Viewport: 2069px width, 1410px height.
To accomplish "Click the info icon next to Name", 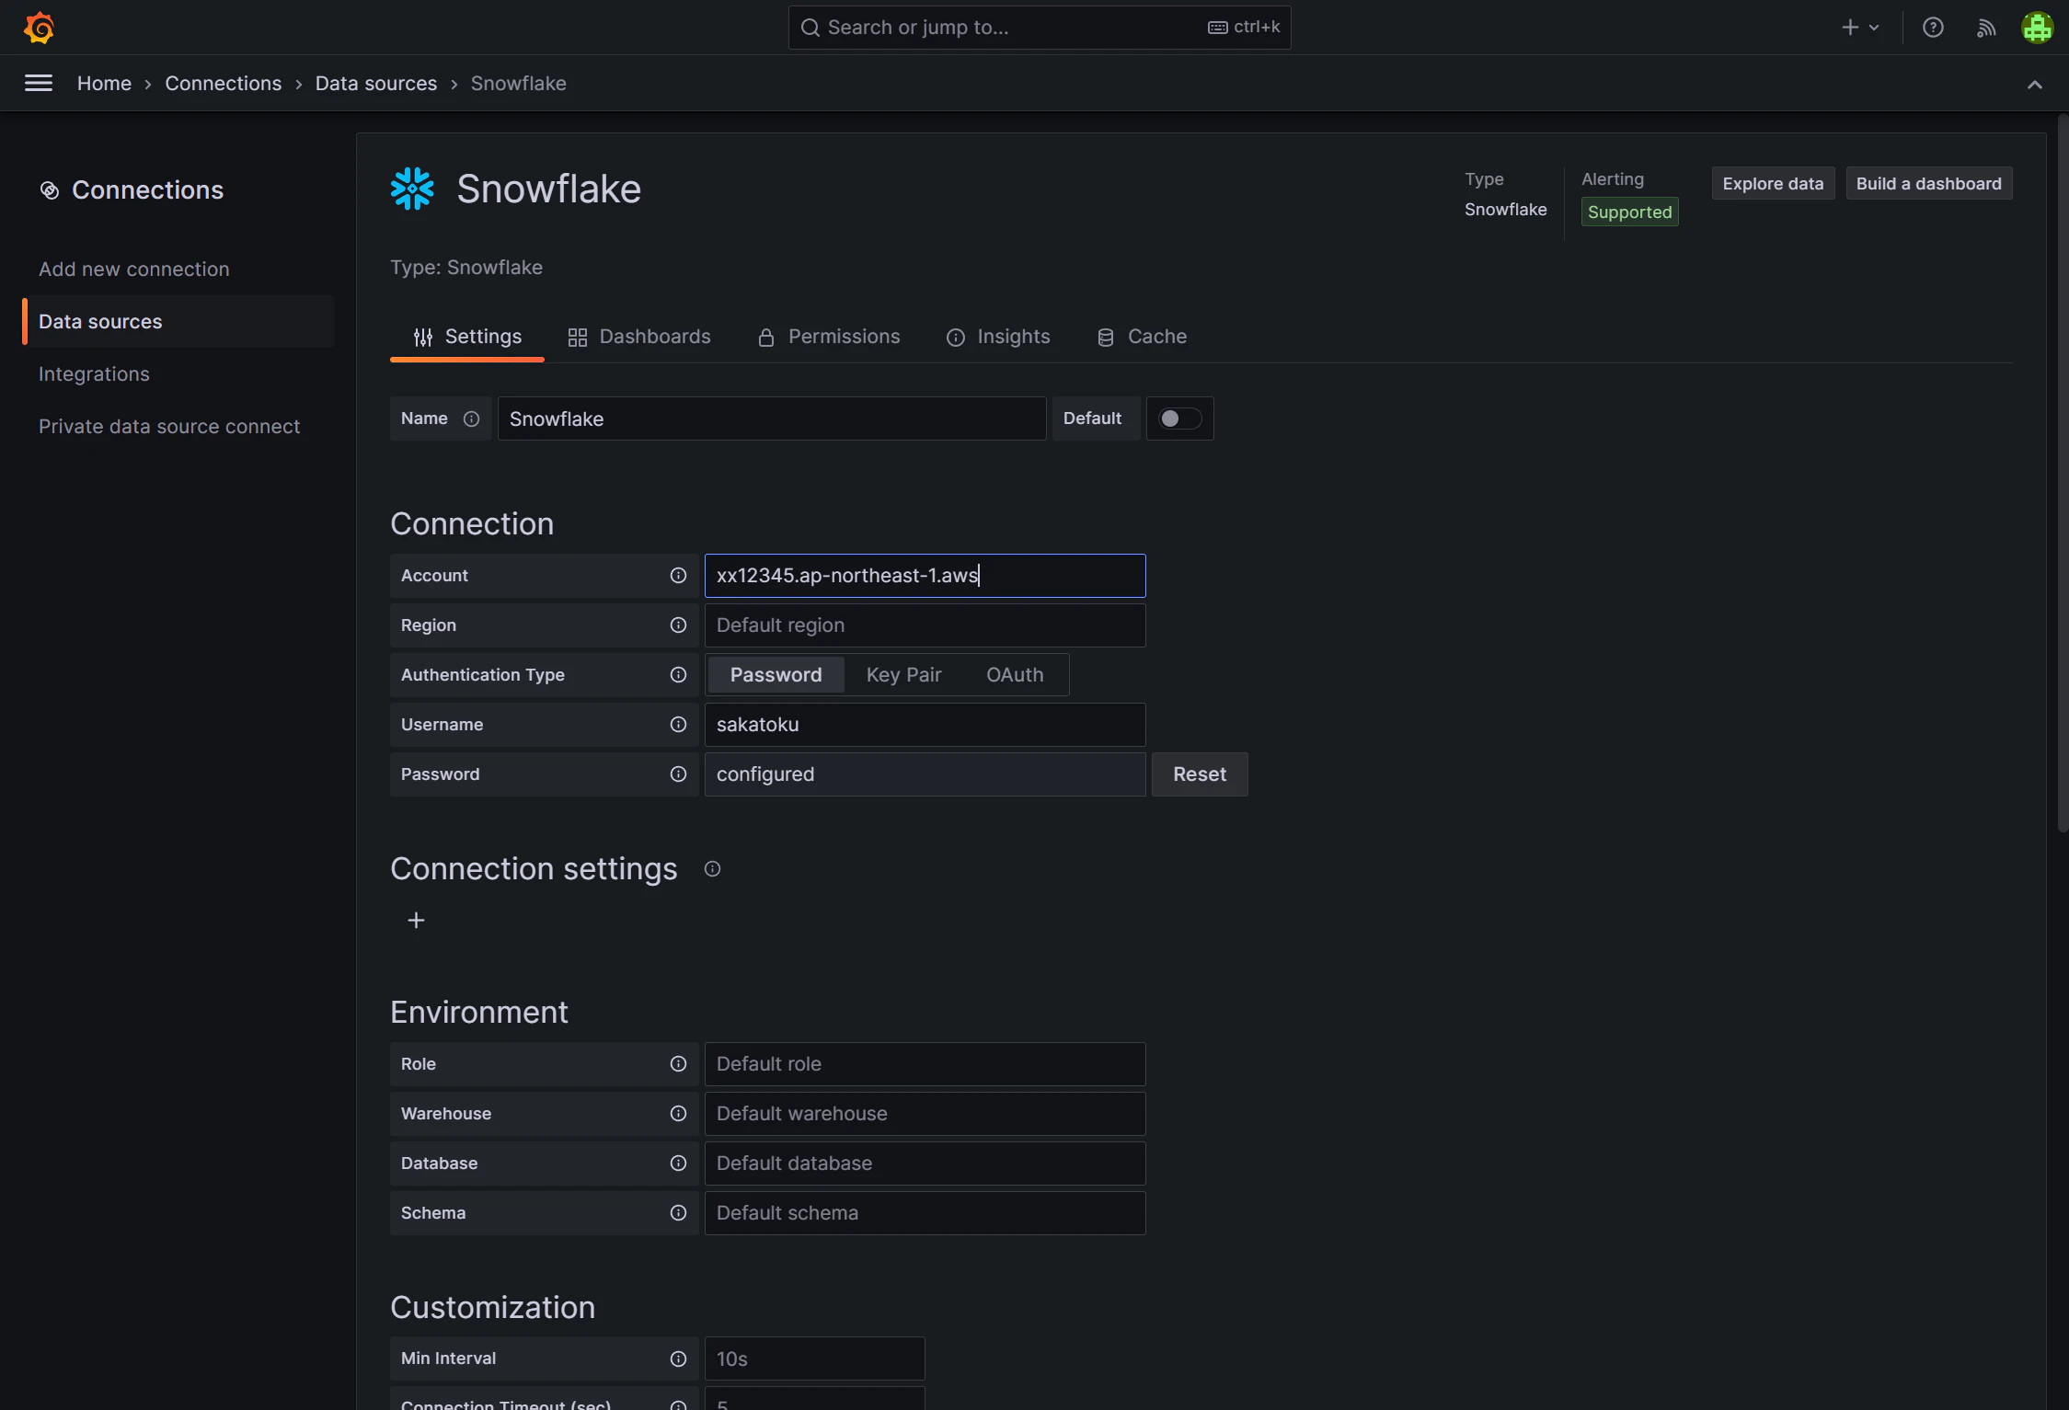I will click(471, 418).
